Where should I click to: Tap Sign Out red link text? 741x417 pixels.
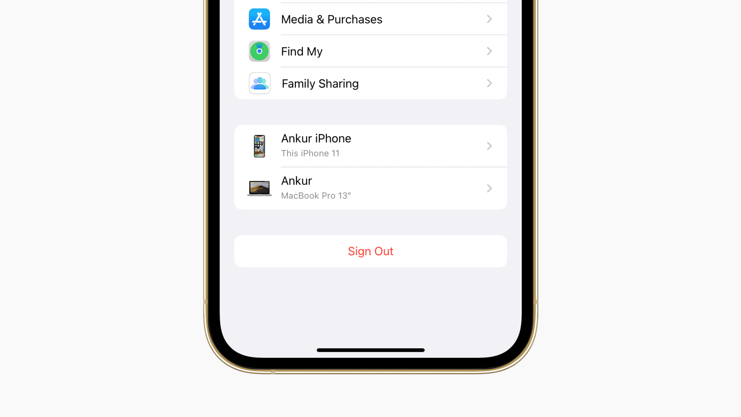coord(370,251)
